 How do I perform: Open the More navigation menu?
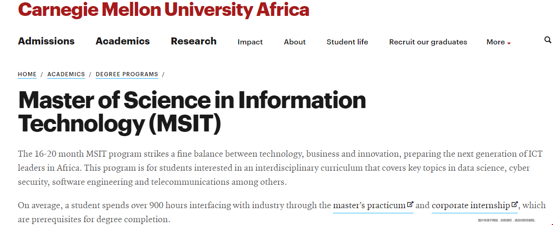498,42
